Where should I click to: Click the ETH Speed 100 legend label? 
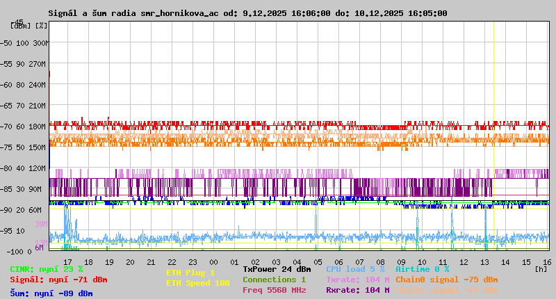197,283
